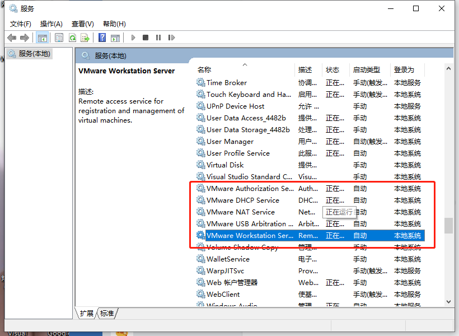
Task: Click the Services app icon in title bar
Action: [13, 8]
